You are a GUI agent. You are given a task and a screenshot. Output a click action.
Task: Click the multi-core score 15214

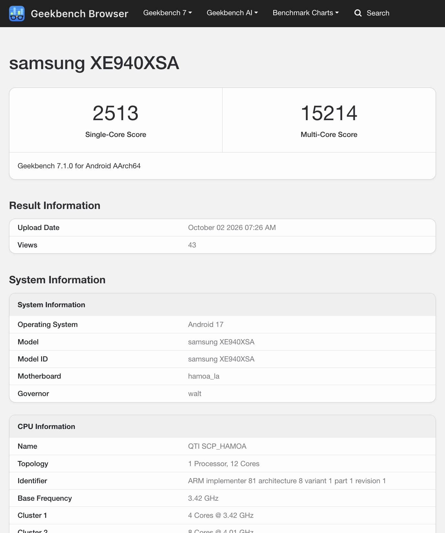(x=329, y=113)
